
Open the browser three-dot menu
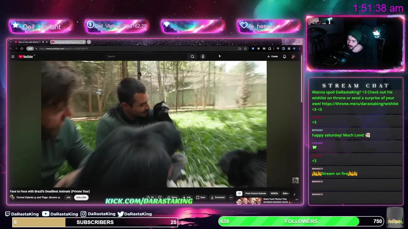[x=299, y=49]
